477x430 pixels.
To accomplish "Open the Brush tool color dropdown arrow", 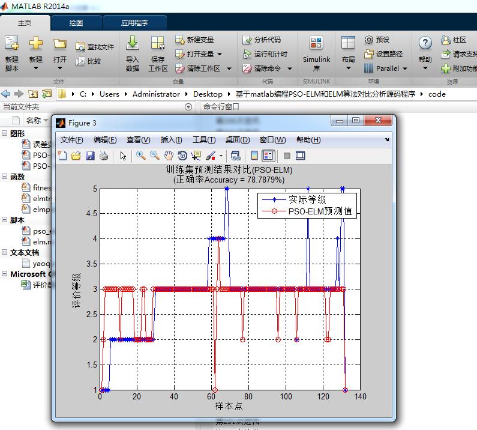I will click(x=221, y=156).
